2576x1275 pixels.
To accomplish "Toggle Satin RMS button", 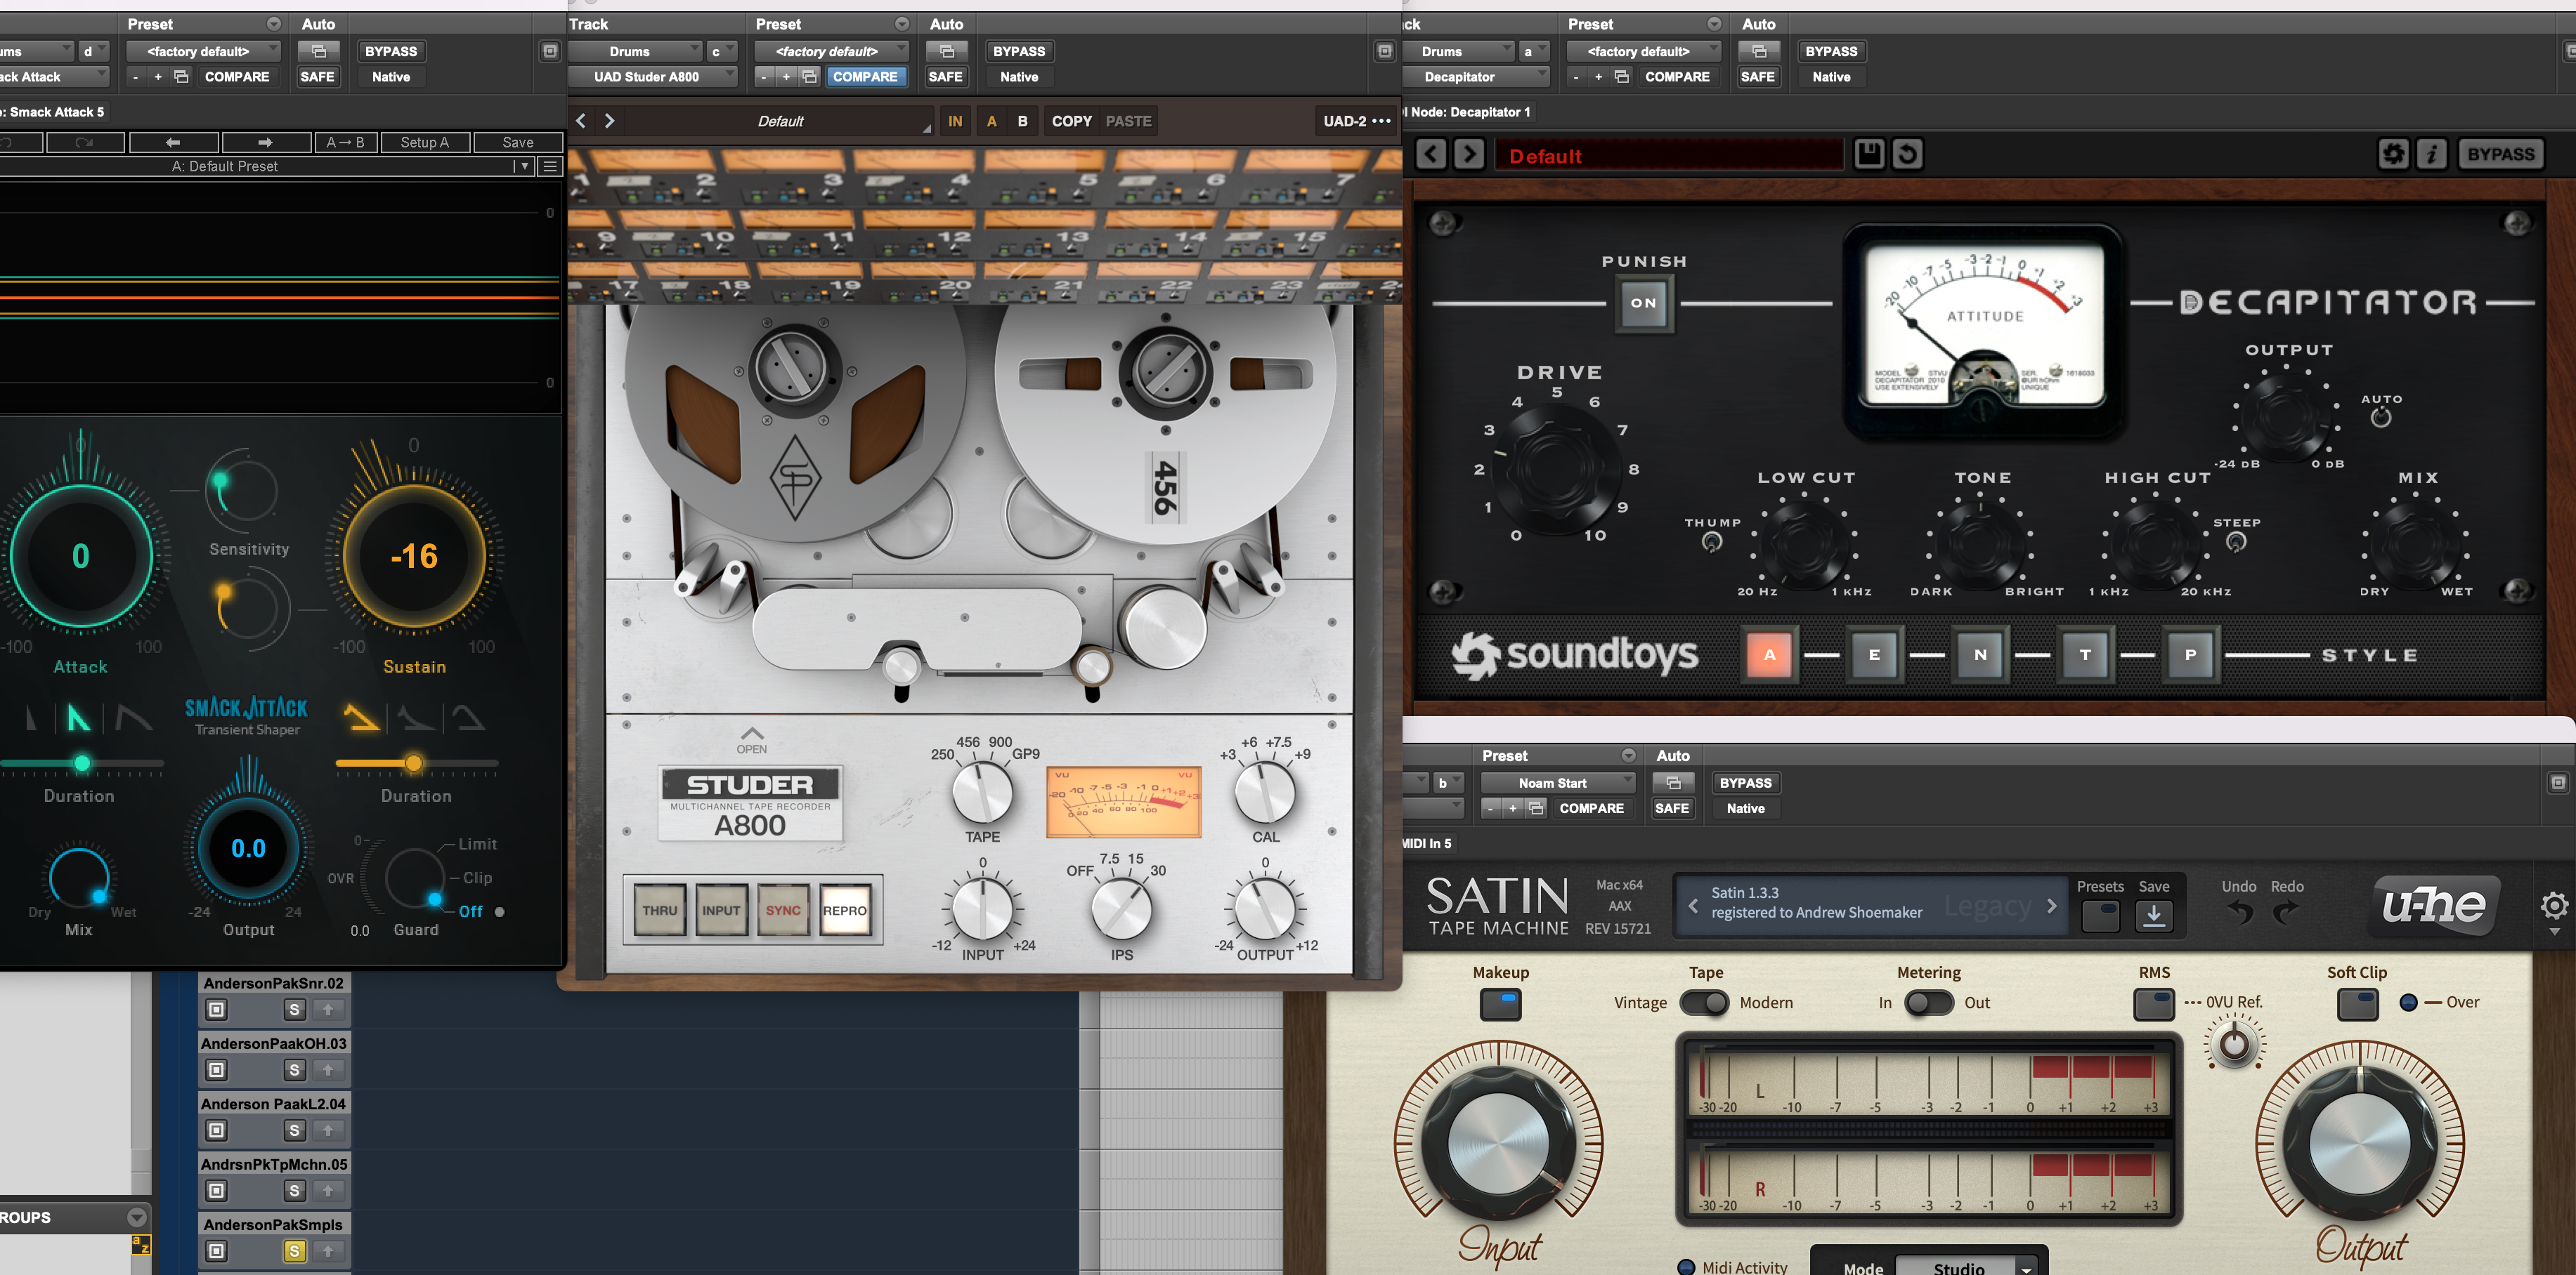I will pos(2153,1003).
